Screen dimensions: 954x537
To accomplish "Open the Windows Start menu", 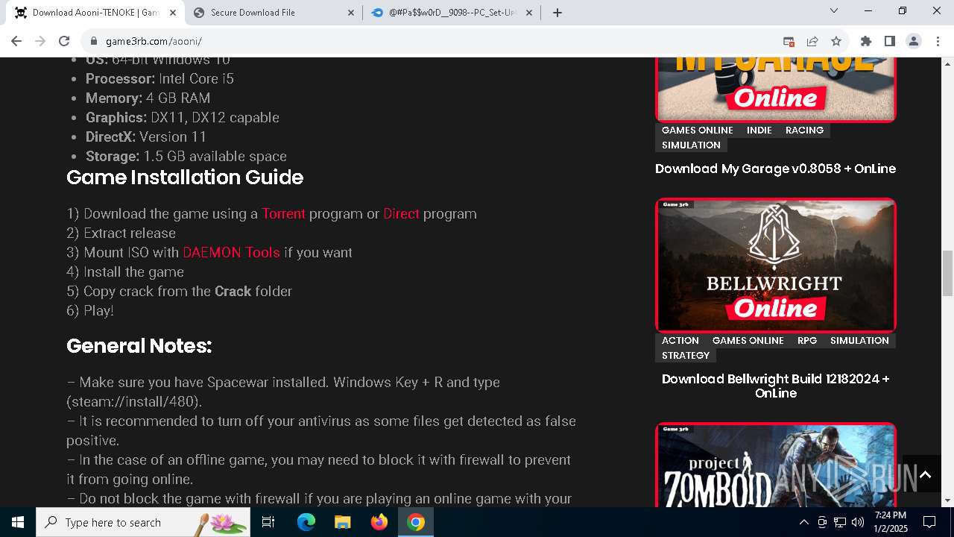I will click(18, 522).
